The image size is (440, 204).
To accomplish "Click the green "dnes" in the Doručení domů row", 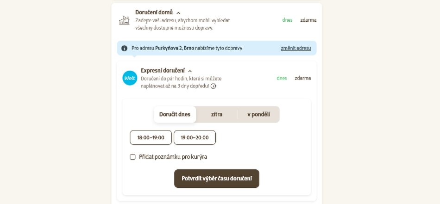I will click(x=287, y=20).
